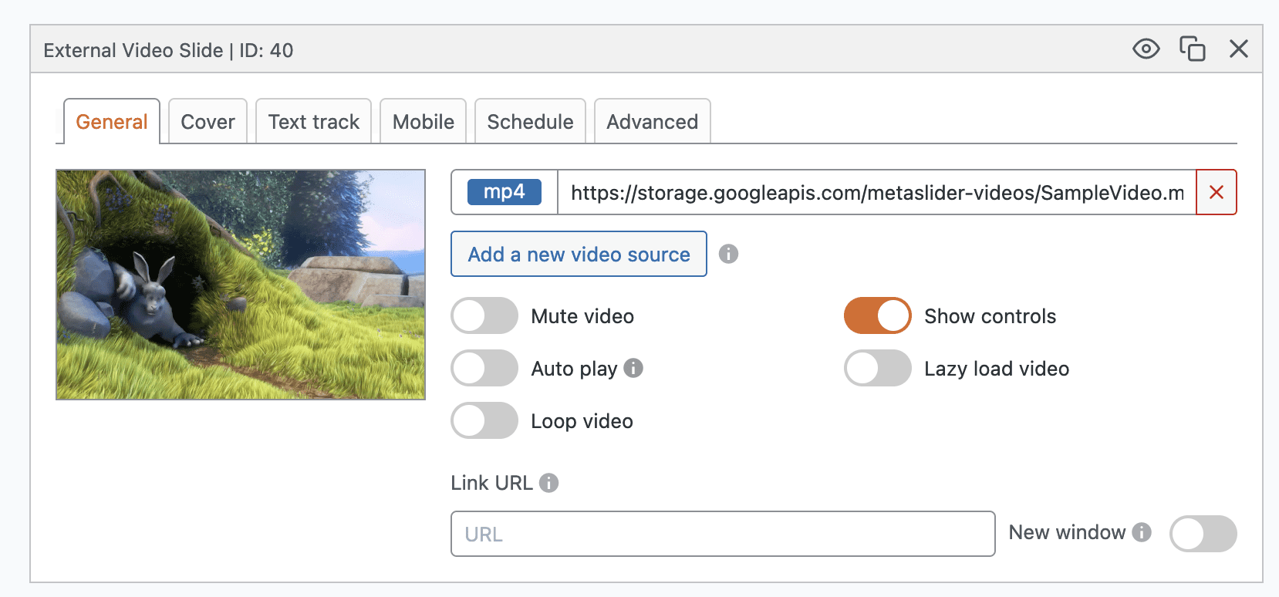Turn on Auto play switch
Image resolution: width=1279 pixels, height=597 pixels.
[484, 368]
